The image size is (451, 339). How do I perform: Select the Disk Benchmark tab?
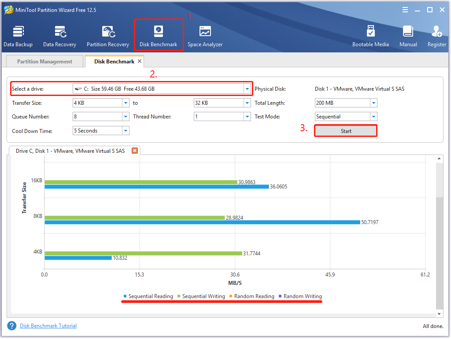point(114,62)
